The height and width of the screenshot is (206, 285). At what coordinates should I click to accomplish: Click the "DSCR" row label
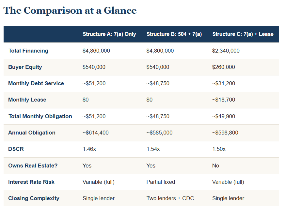[x=16, y=149]
